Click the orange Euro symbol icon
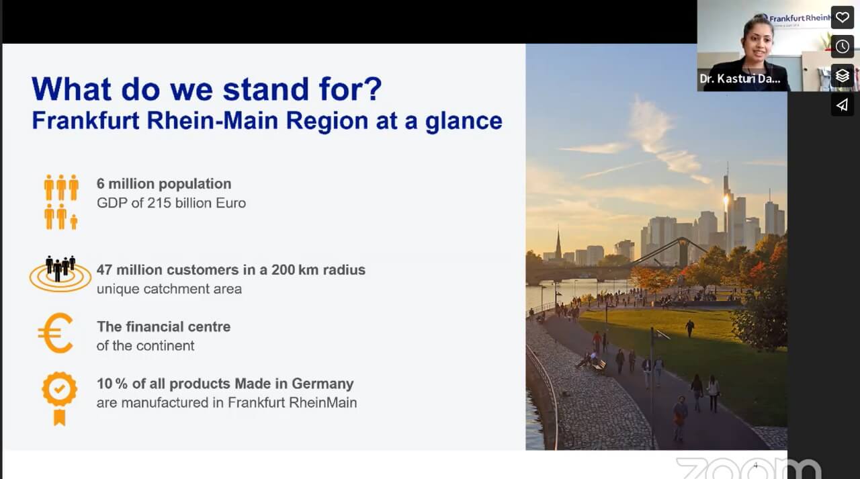 (x=56, y=333)
